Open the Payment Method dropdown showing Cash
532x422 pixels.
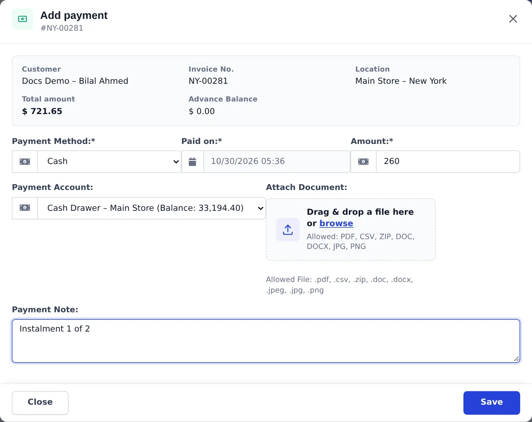[109, 162]
